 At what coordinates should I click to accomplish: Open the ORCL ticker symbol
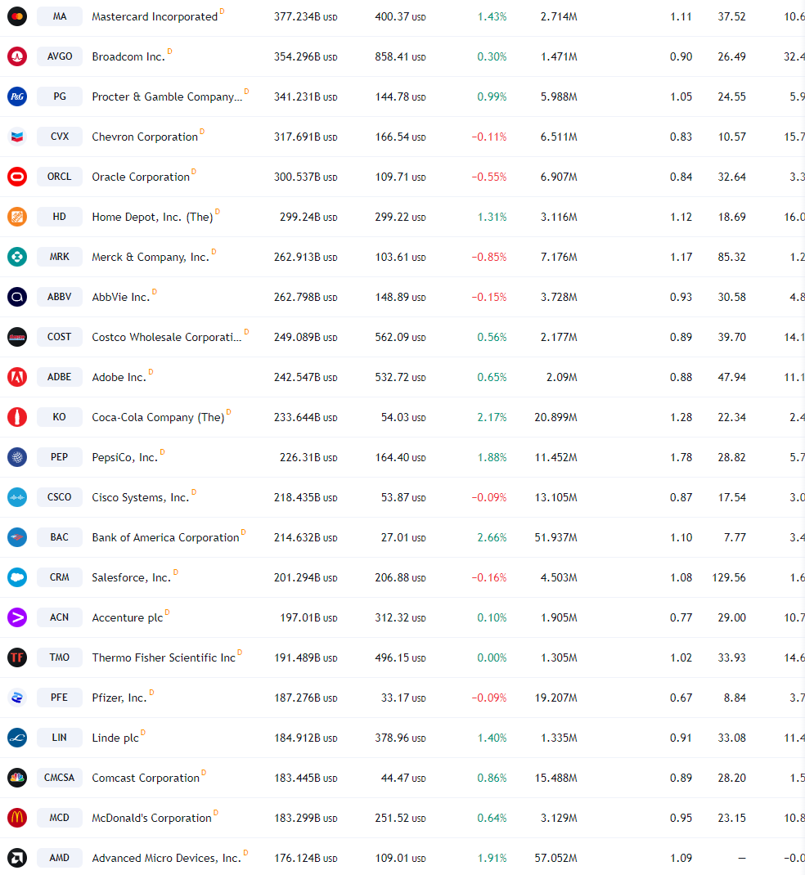pyautogui.click(x=59, y=177)
